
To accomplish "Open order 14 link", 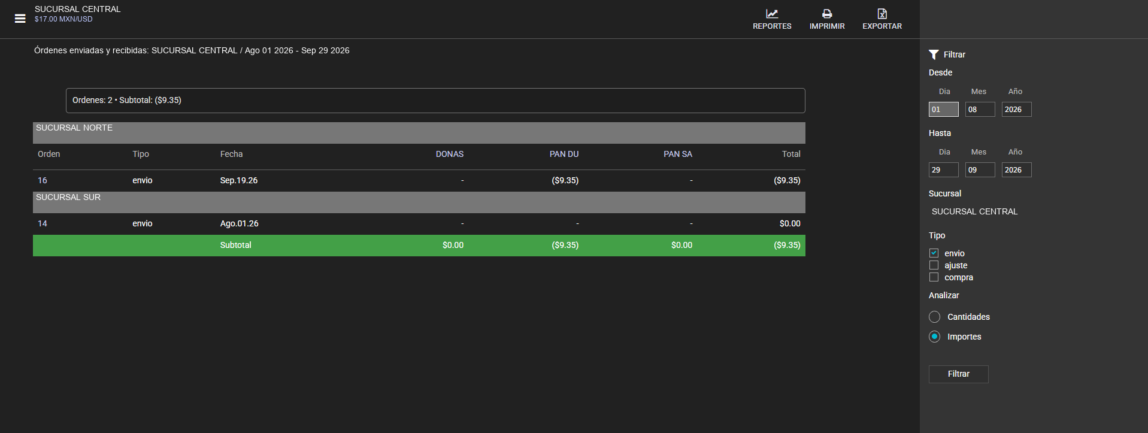I will 43,223.
